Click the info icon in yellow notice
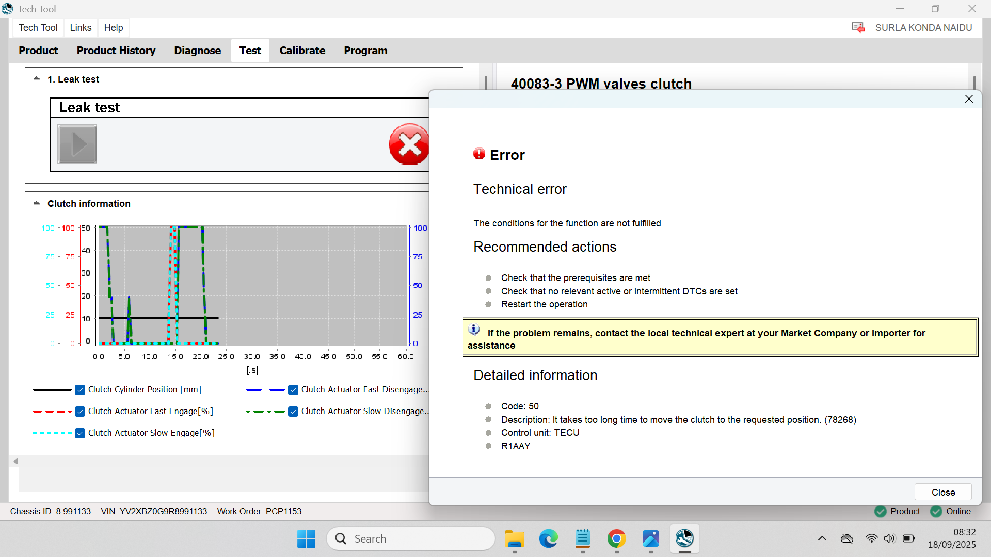Viewport: 991px width, 557px height. coord(474,330)
